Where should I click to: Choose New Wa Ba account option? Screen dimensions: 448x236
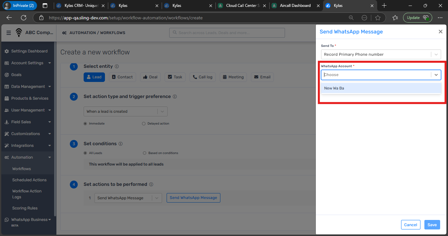[x=381, y=88]
